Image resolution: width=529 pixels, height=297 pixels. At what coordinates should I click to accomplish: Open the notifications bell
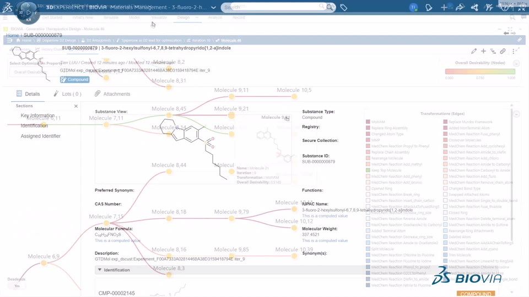pyautogui.click(x=429, y=7)
